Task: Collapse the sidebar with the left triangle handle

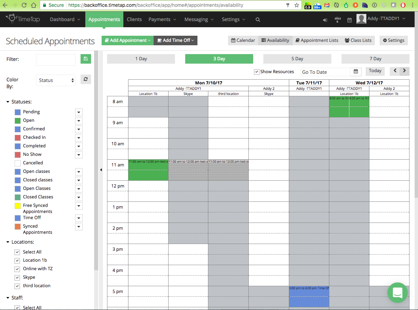Action: [x=101, y=170]
